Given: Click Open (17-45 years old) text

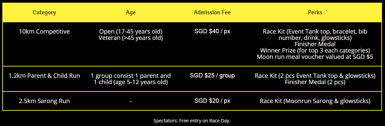Looking at the screenshot, I should click(x=131, y=32).
